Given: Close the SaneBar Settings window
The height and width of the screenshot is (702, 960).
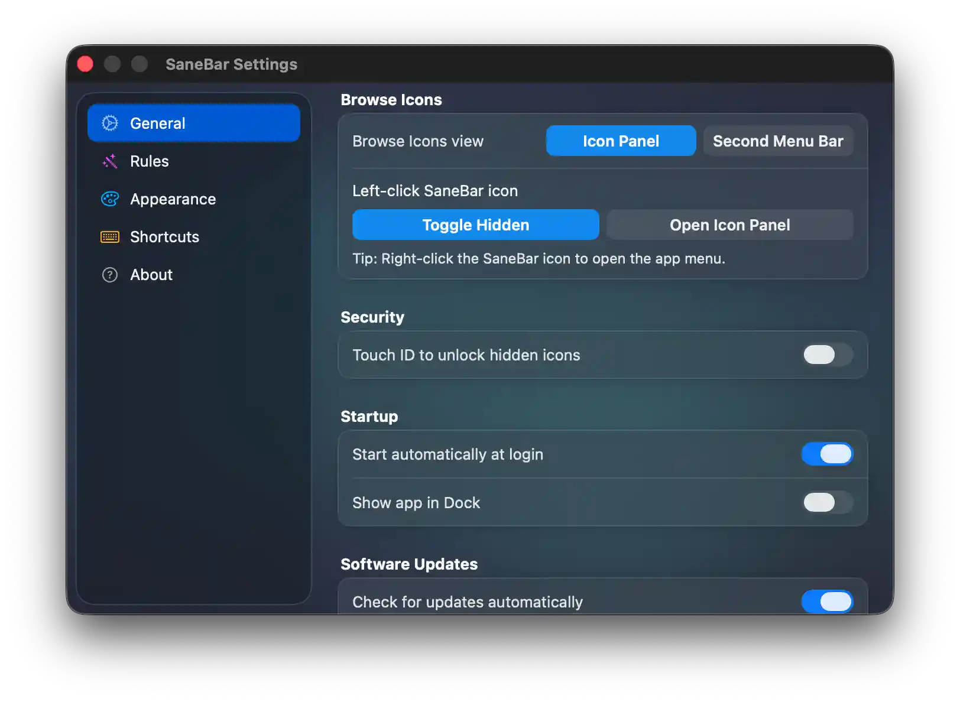Looking at the screenshot, I should 85,64.
